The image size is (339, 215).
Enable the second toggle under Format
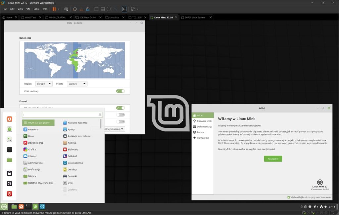point(120,114)
